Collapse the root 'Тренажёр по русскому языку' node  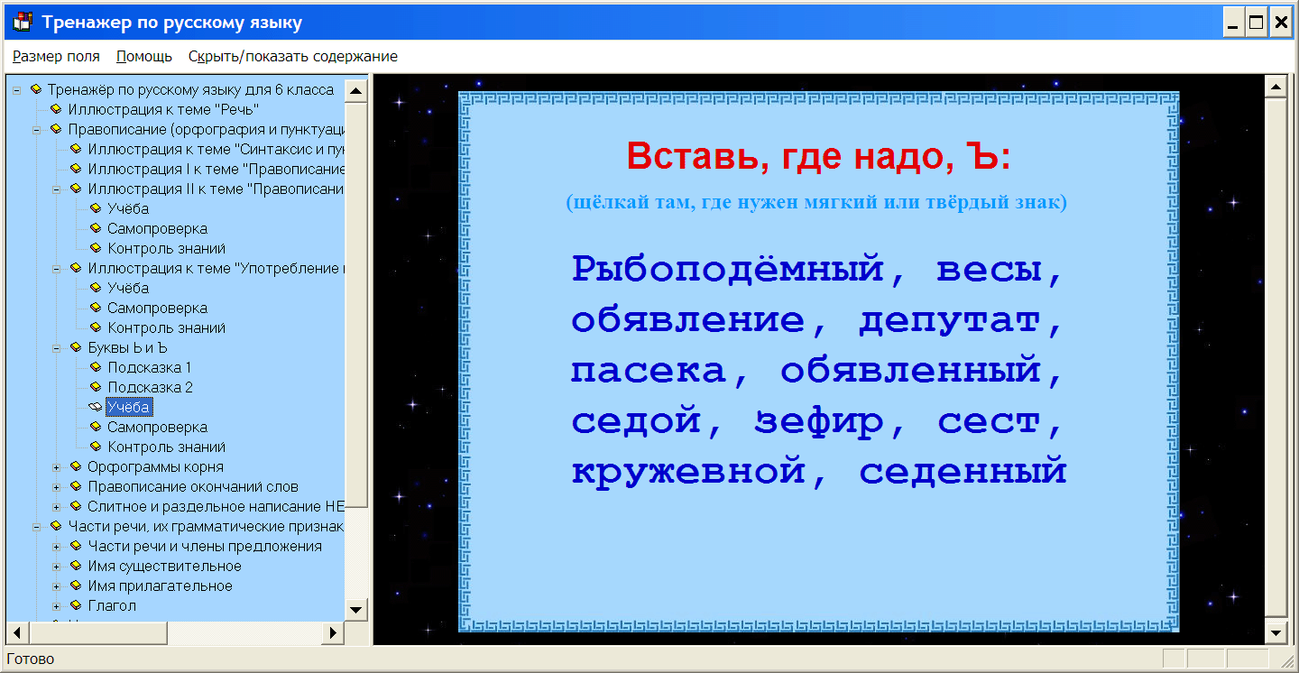click(x=17, y=90)
